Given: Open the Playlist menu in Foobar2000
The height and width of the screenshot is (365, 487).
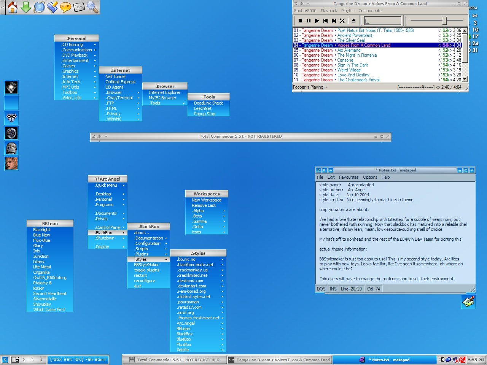Looking at the screenshot, I should click(348, 11).
